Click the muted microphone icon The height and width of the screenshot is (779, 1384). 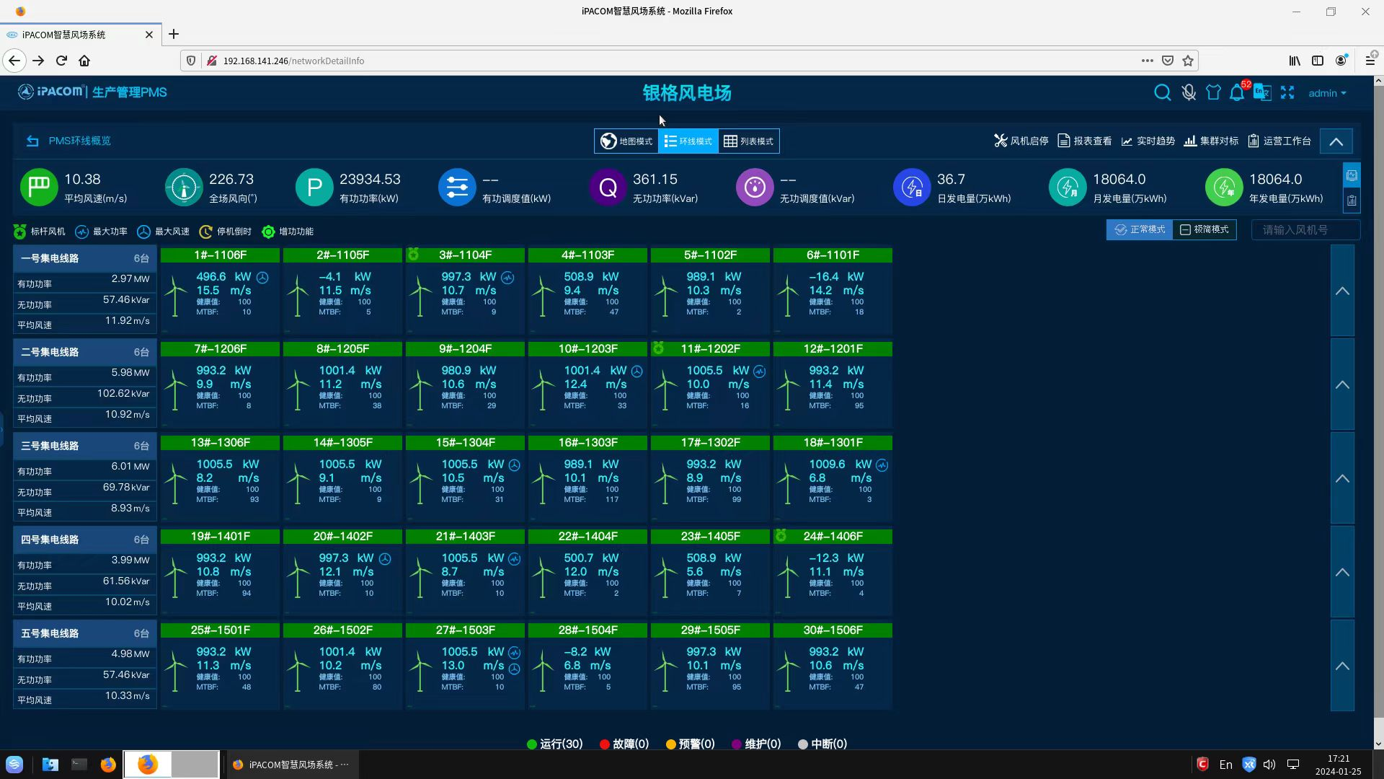(1189, 92)
